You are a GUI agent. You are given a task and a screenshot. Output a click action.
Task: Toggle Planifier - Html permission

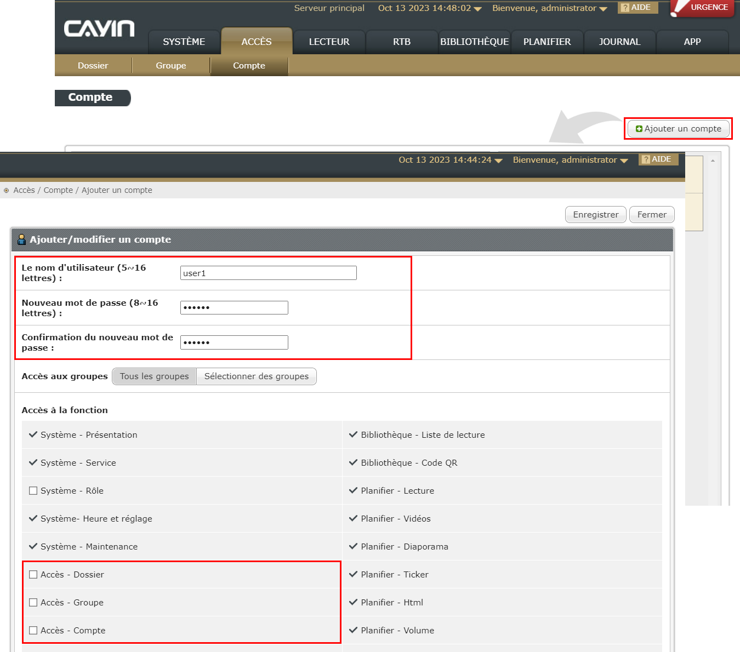click(354, 602)
